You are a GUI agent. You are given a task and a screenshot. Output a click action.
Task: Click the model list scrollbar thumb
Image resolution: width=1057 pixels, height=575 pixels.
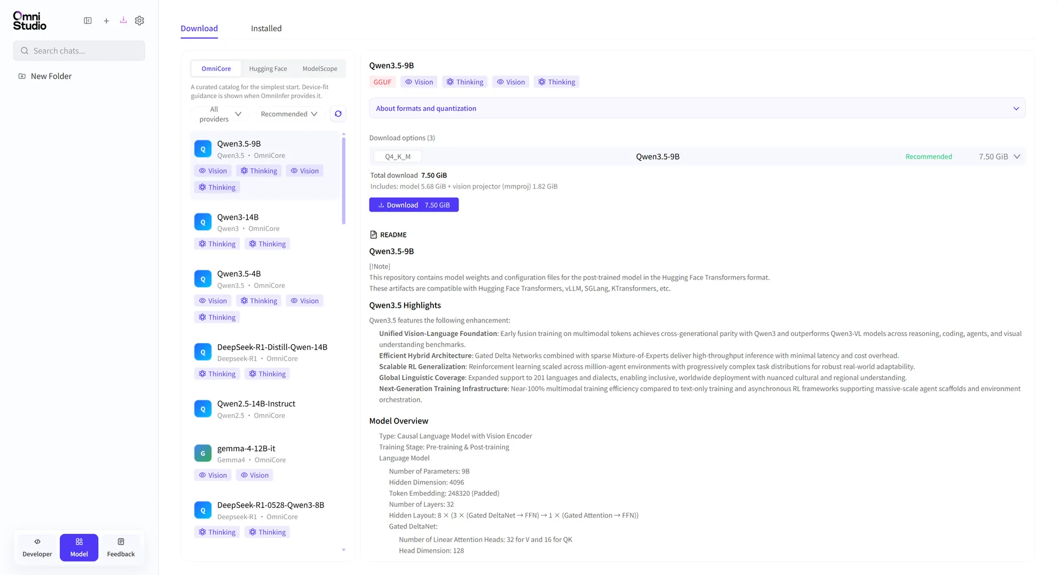pyautogui.click(x=344, y=181)
